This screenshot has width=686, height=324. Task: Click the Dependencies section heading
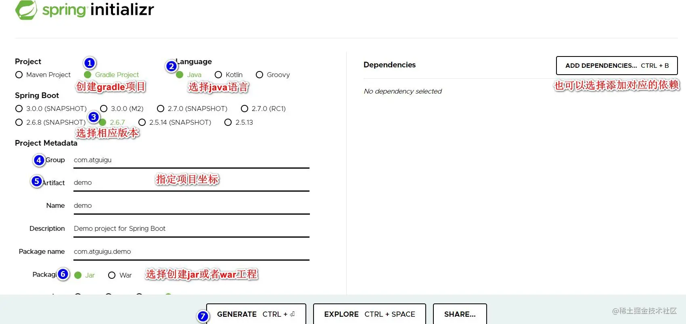pos(389,65)
